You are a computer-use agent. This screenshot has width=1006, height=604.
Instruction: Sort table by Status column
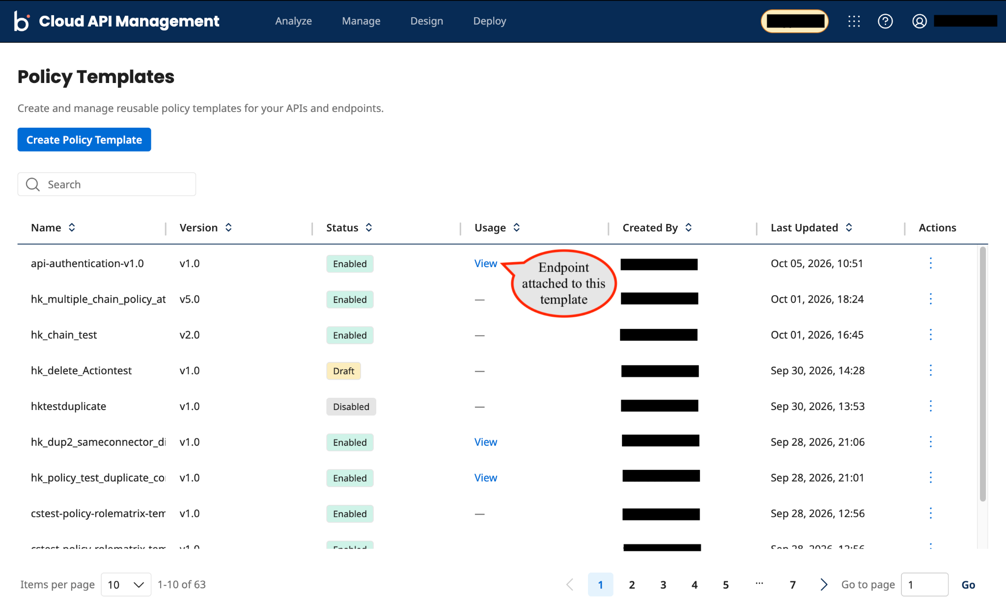tap(369, 227)
